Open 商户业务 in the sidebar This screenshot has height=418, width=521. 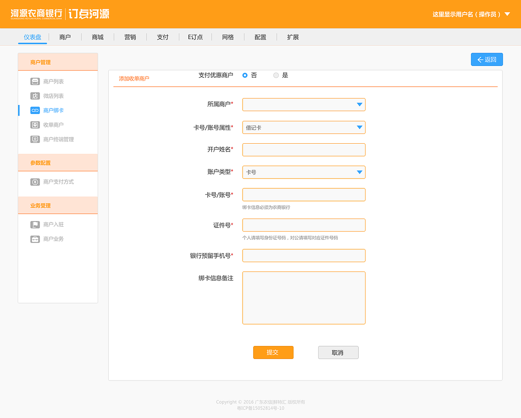point(54,239)
